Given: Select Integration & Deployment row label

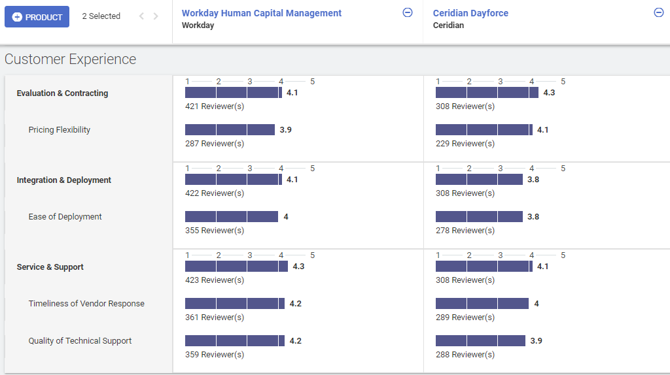Looking at the screenshot, I should click(x=63, y=180).
